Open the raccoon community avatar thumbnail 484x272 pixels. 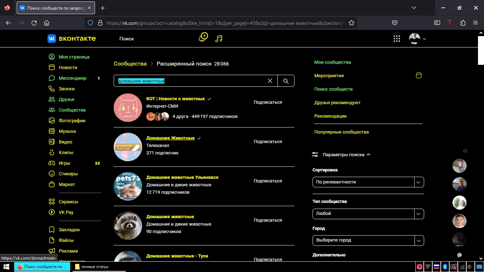pyautogui.click(x=128, y=226)
